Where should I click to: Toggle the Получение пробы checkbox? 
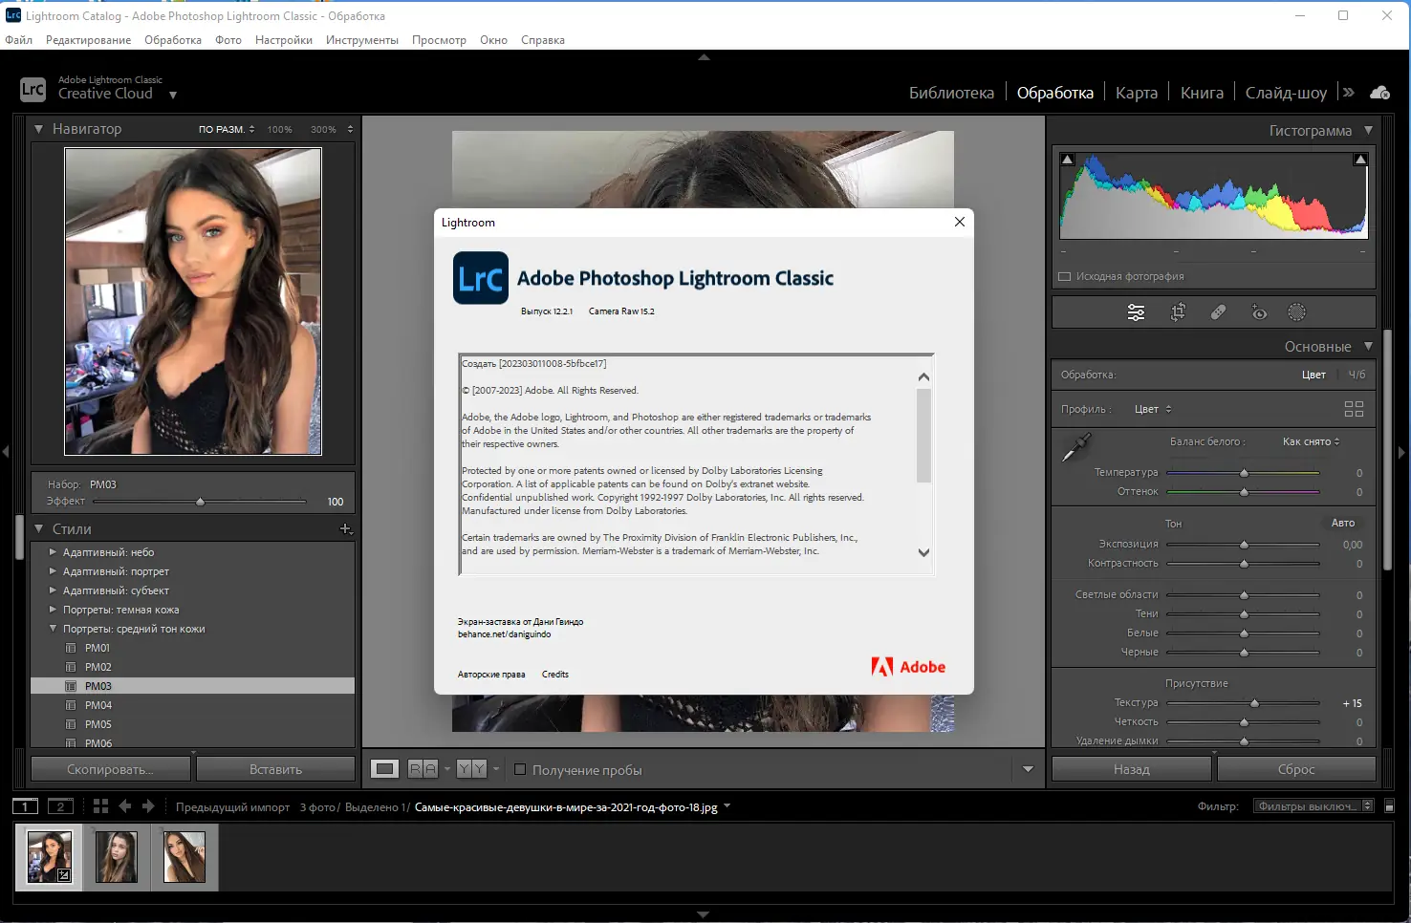click(x=520, y=769)
